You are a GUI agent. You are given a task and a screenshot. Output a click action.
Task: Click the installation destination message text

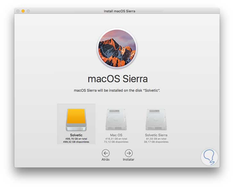(x=117, y=90)
